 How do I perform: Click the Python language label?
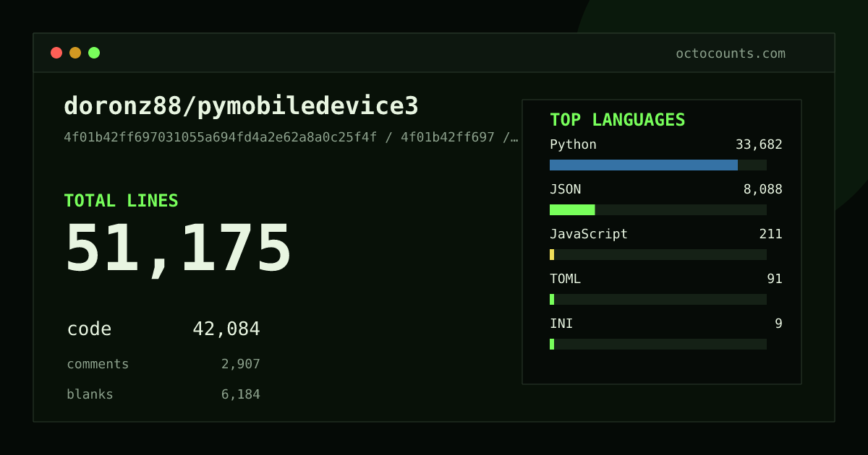pos(573,144)
